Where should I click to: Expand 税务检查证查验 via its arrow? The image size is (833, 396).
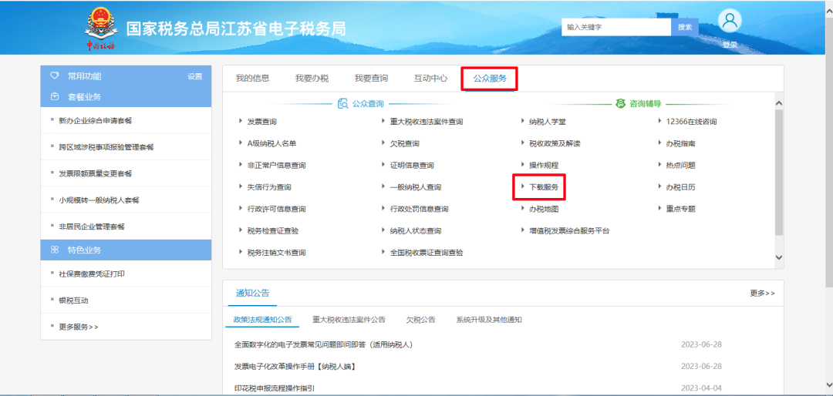(x=241, y=231)
